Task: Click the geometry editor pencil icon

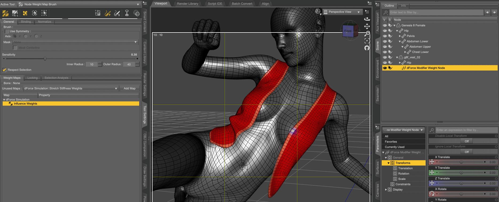Action: [x=15, y=13]
